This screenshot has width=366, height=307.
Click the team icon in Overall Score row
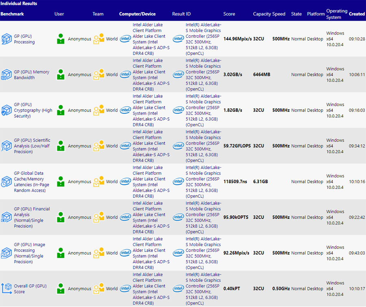pos(99,289)
